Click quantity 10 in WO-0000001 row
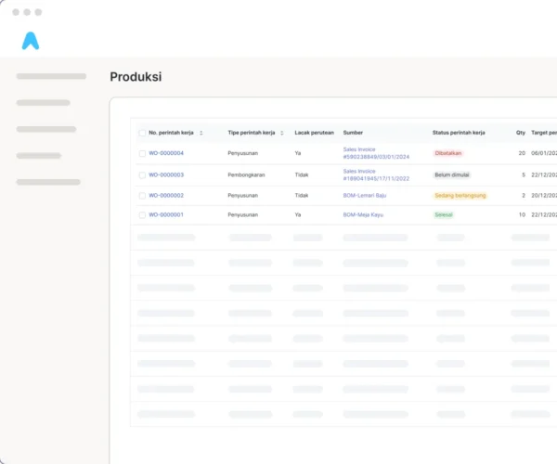 522,214
